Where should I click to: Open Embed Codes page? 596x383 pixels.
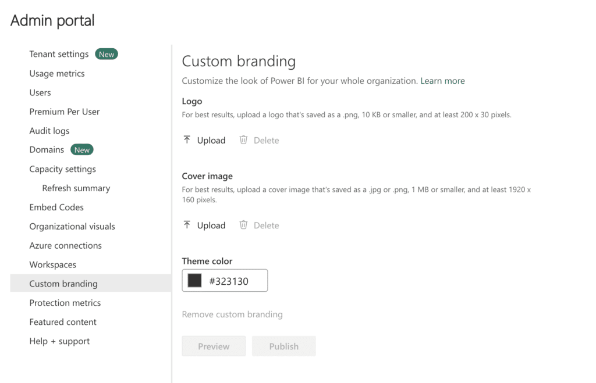point(56,207)
